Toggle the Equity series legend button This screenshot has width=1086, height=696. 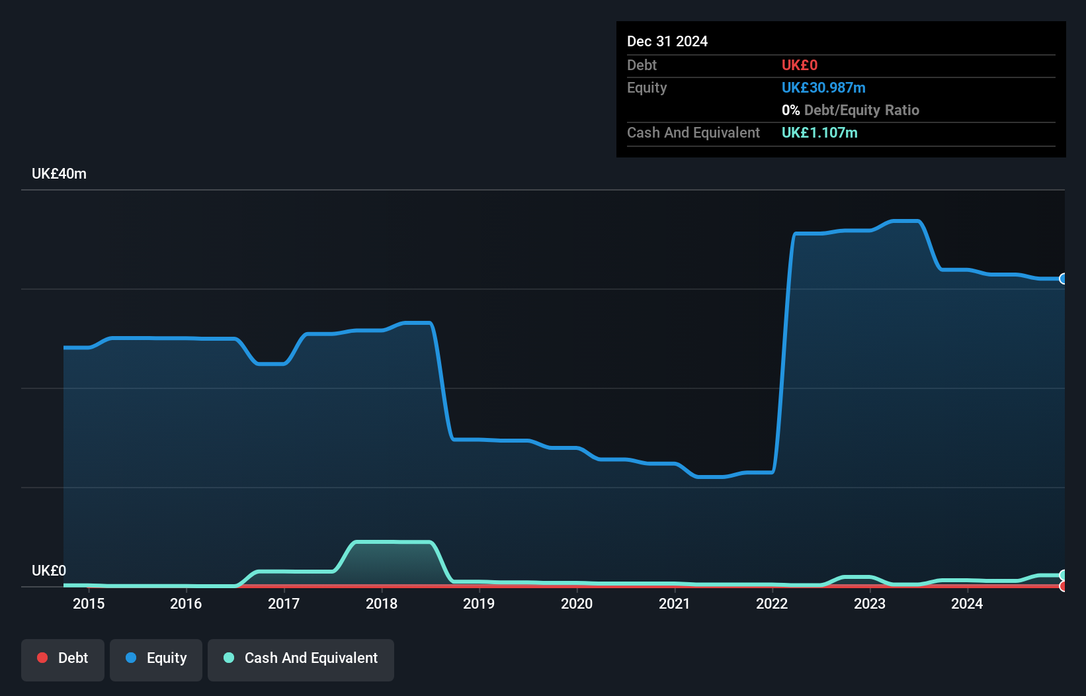[156, 660]
